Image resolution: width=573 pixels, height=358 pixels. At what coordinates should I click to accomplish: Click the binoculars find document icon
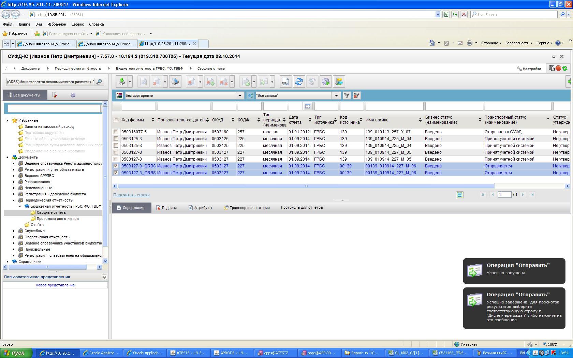(285, 81)
